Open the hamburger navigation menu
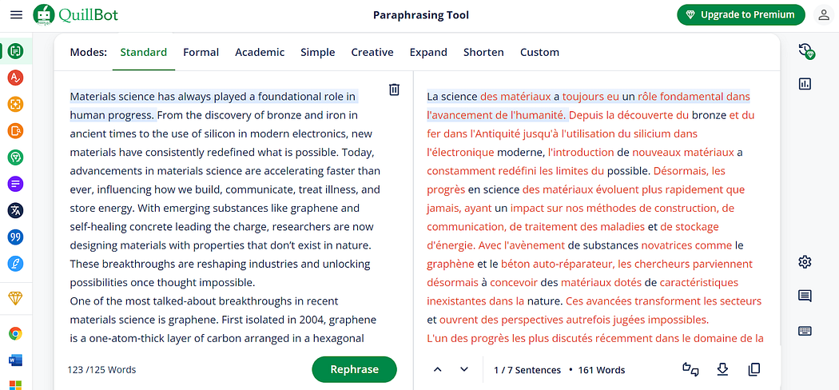The image size is (839, 390). point(17,14)
